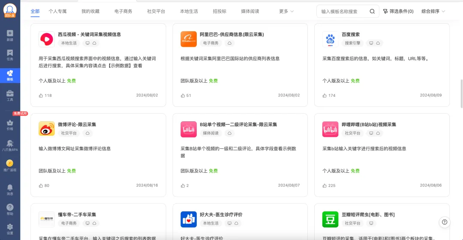Click the bilibili logo on 哔哩哔哩视频采集 card
Image resolution: width=463 pixels, height=240 pixels.
pyautogui.click(x=330, y=129)
